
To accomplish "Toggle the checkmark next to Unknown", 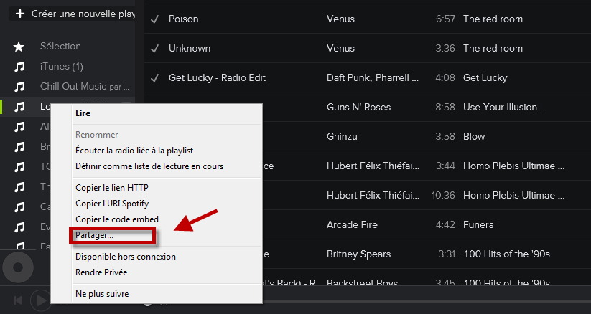I will point(154,48).
